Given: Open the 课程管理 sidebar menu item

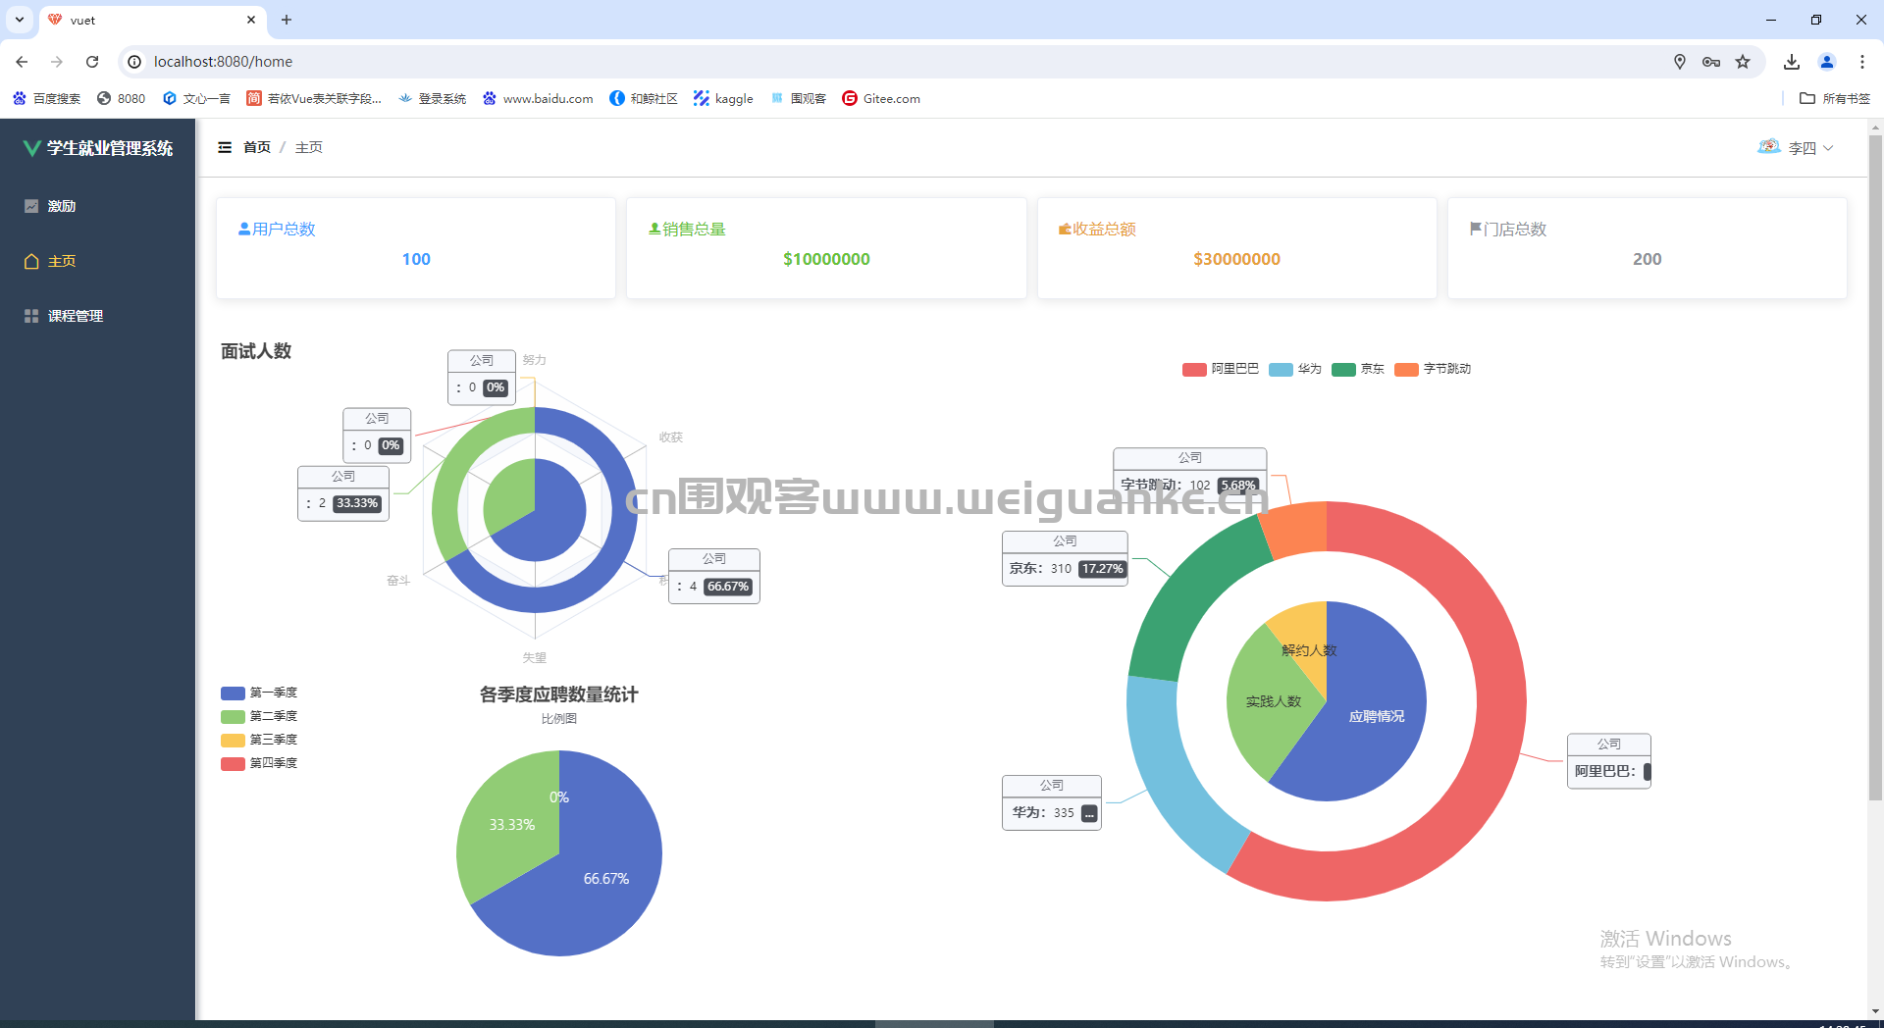Looking at the screenshot, I should [98, 316].
